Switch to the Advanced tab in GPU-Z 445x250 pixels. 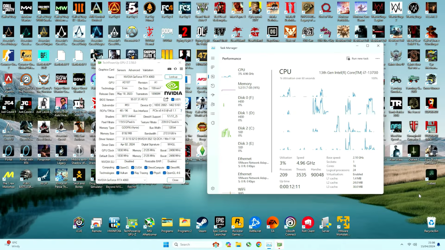(134, 70)
